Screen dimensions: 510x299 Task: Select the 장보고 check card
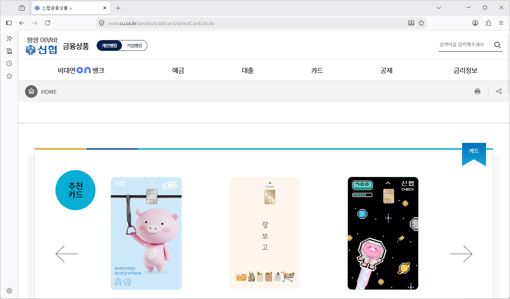[265, 233]
